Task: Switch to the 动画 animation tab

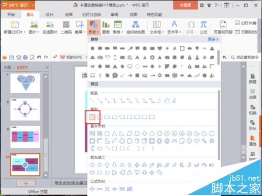Action: [69, 15]
